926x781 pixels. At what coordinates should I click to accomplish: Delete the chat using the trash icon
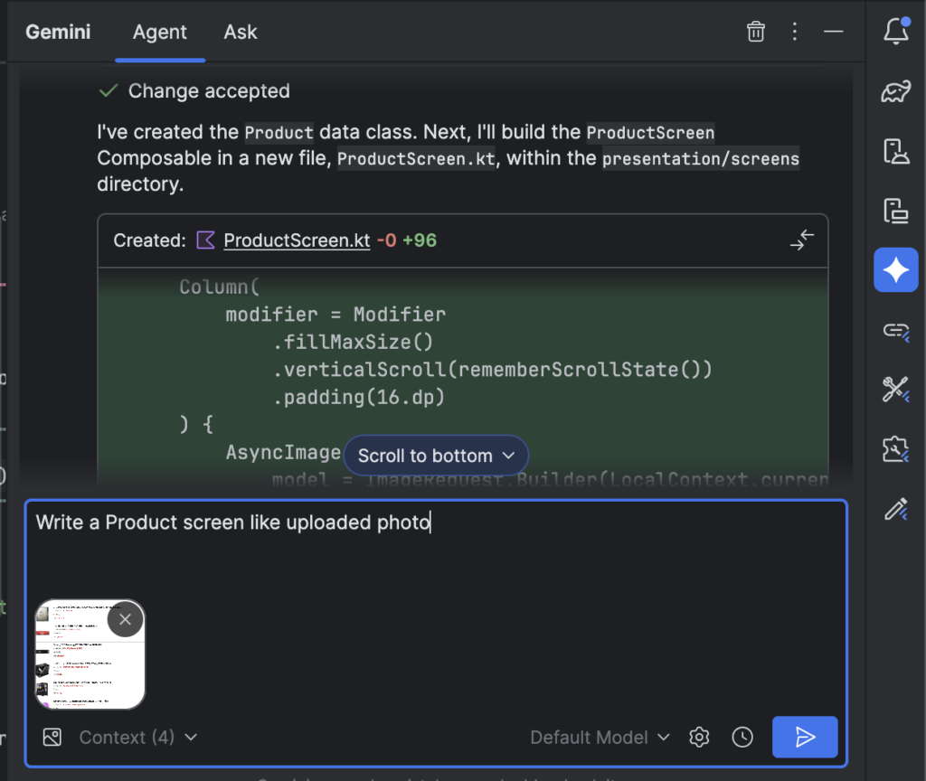756,32
